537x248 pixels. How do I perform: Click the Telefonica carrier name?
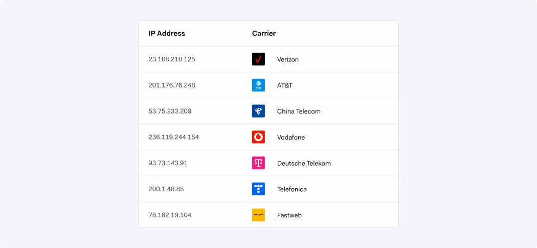[x=292, y=189]
